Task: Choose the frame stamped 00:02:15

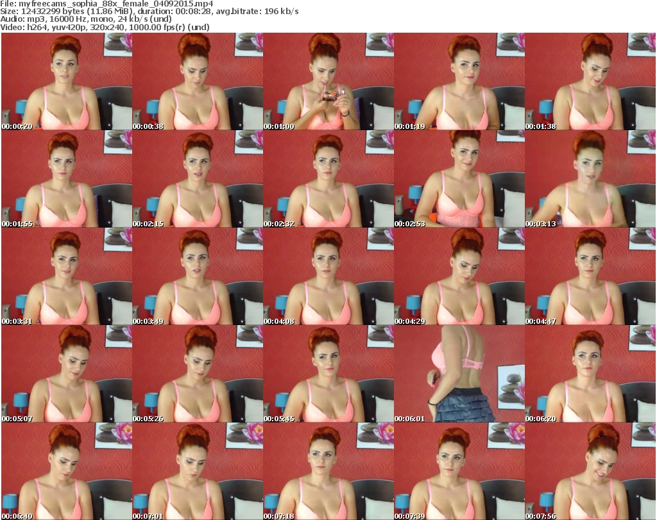Action: 198,179
